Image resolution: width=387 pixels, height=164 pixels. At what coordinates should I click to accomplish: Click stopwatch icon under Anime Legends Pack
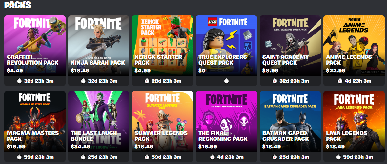point(340,81)
